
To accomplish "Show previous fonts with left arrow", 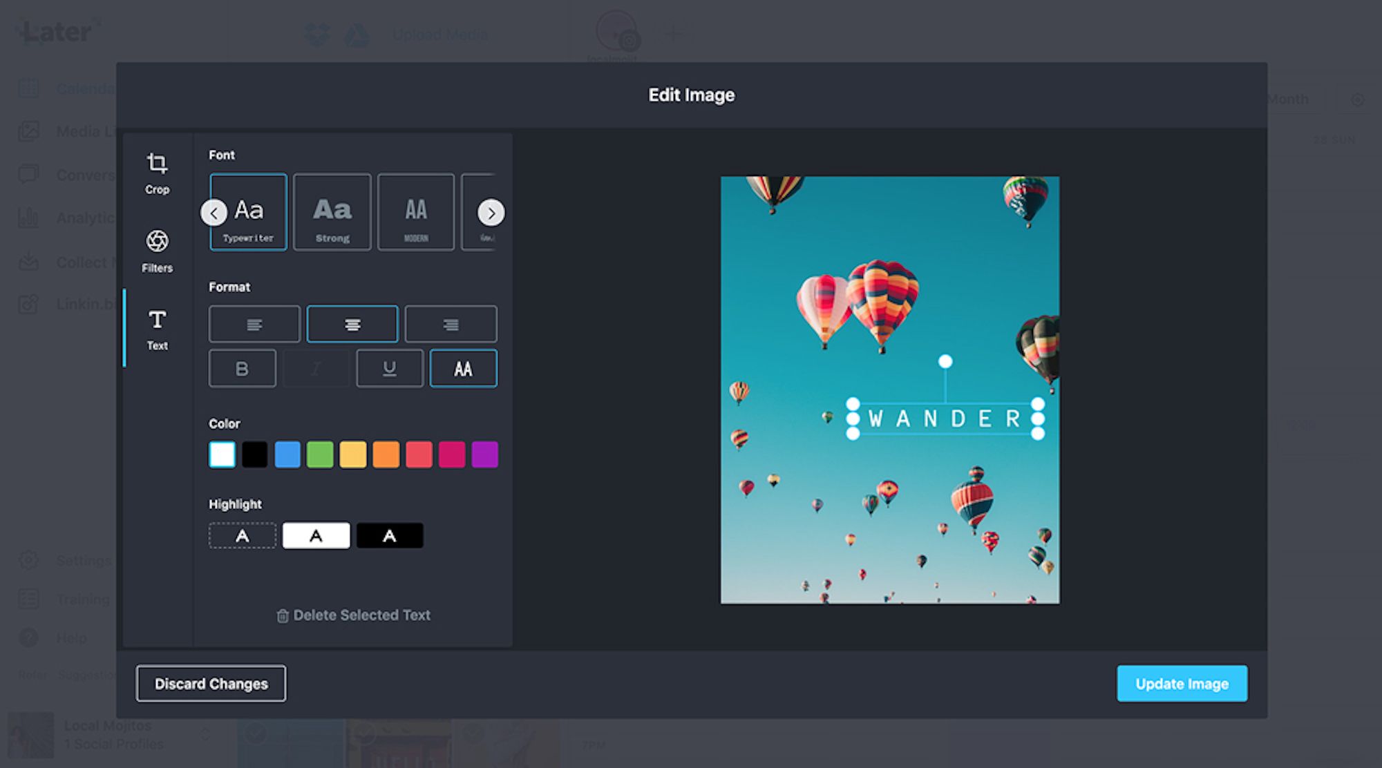I will click(214, 212).
